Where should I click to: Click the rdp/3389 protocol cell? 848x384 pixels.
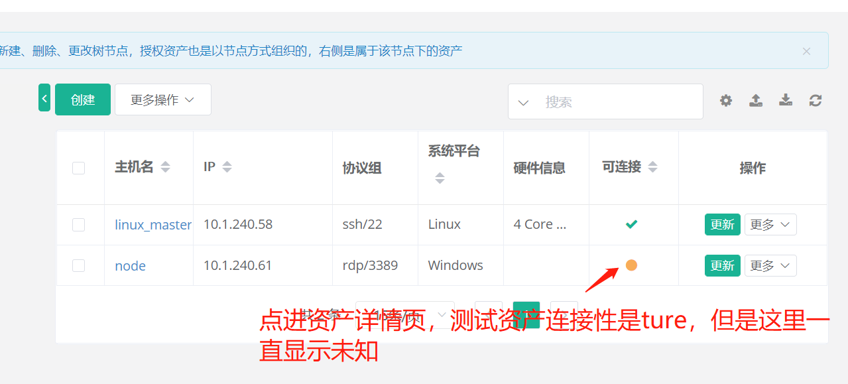(371, 265)
